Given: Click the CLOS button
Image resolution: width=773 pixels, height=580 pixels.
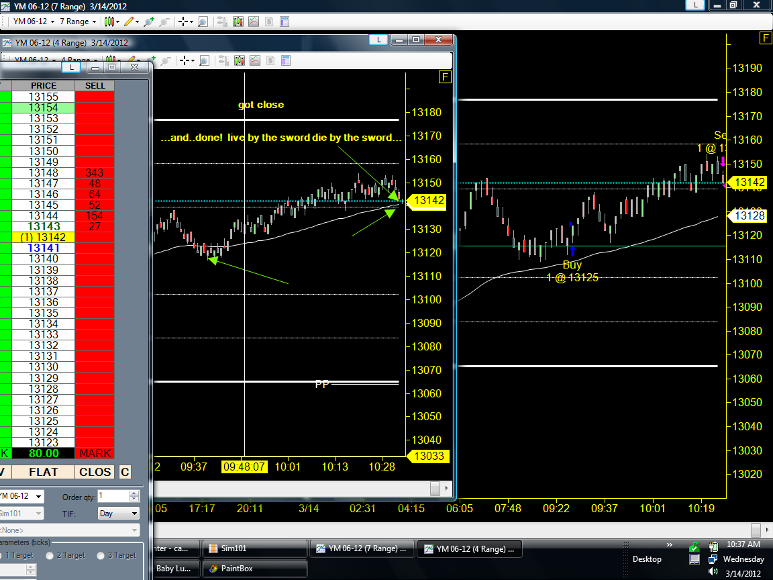Looking at the screenshot, I should 95,472.
